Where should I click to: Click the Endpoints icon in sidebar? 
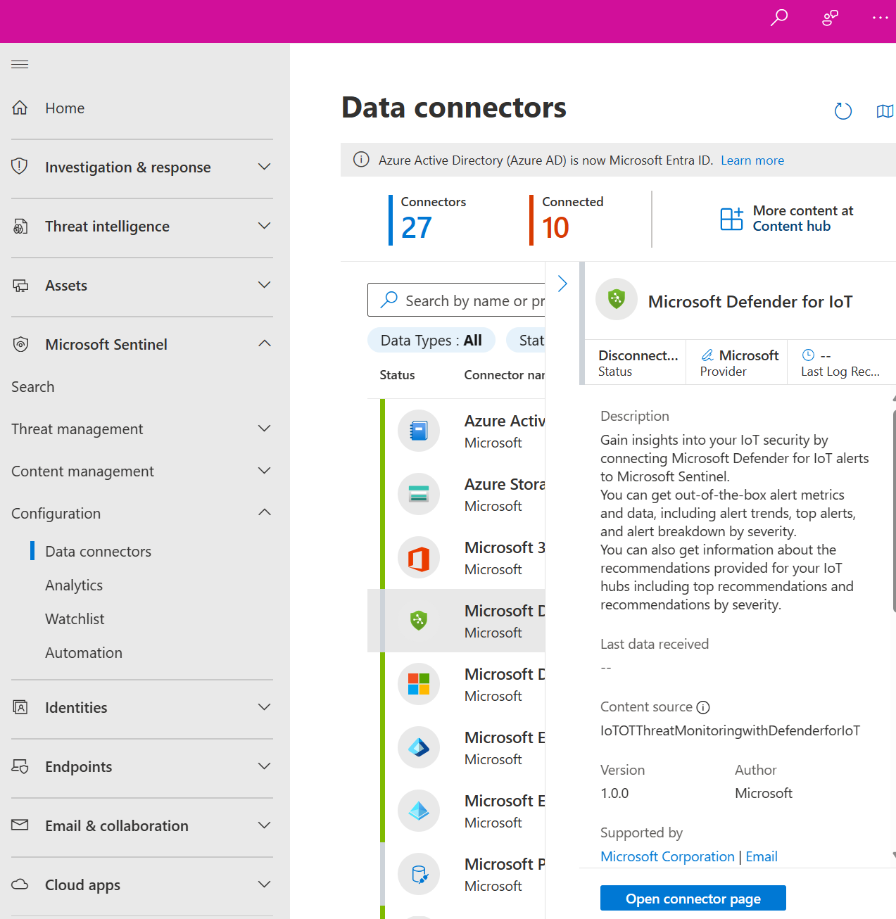click(x=20, y=766)
